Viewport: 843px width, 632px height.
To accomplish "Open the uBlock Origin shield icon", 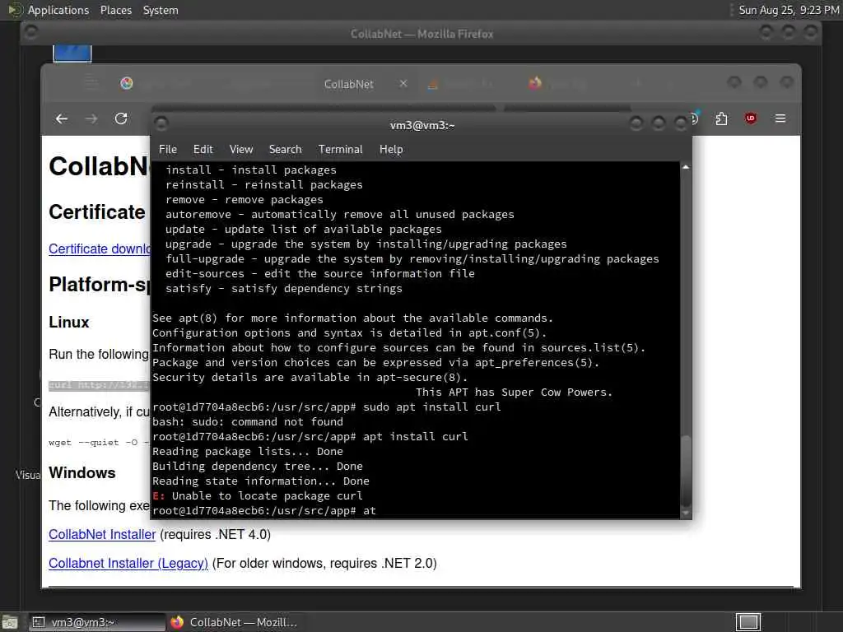I will coord(751,118).
